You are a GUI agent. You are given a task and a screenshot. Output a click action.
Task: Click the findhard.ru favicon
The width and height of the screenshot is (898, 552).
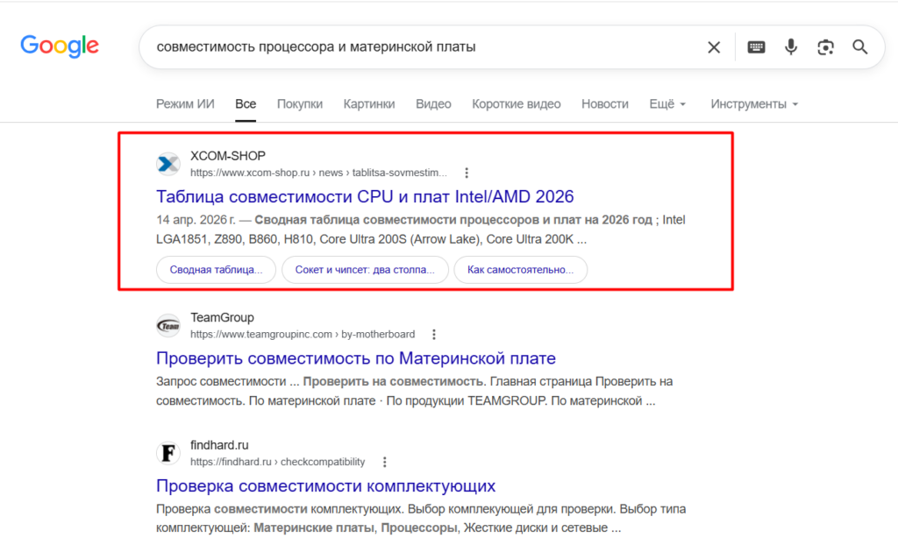click(x=168, y=453)
